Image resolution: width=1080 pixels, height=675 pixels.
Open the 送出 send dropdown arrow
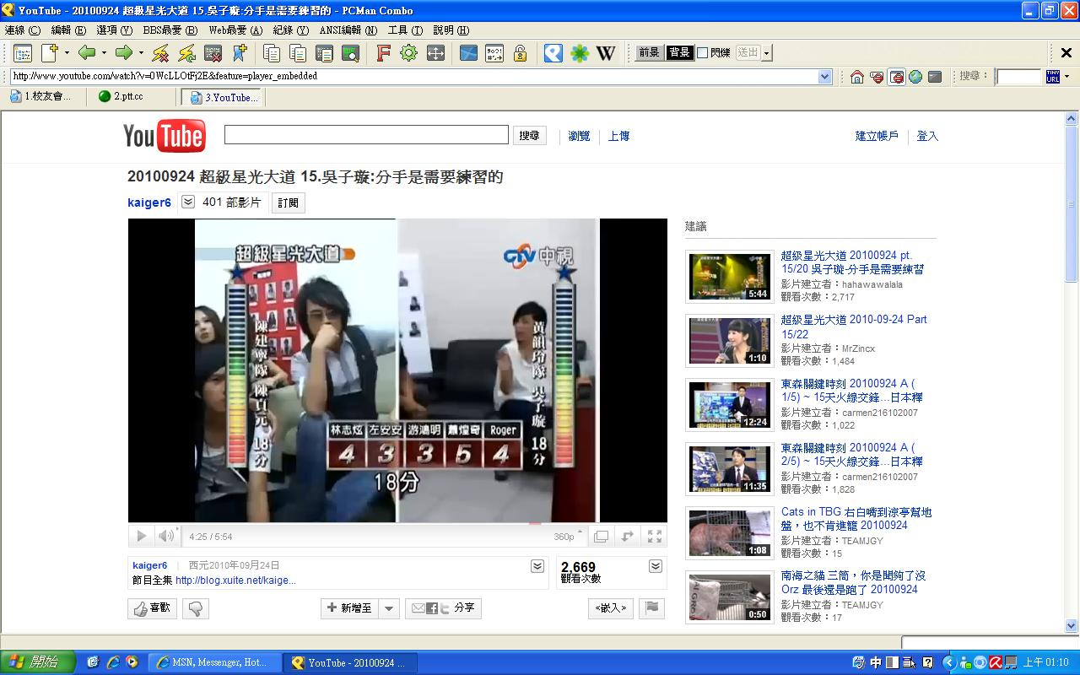click(x=767, y=53)
